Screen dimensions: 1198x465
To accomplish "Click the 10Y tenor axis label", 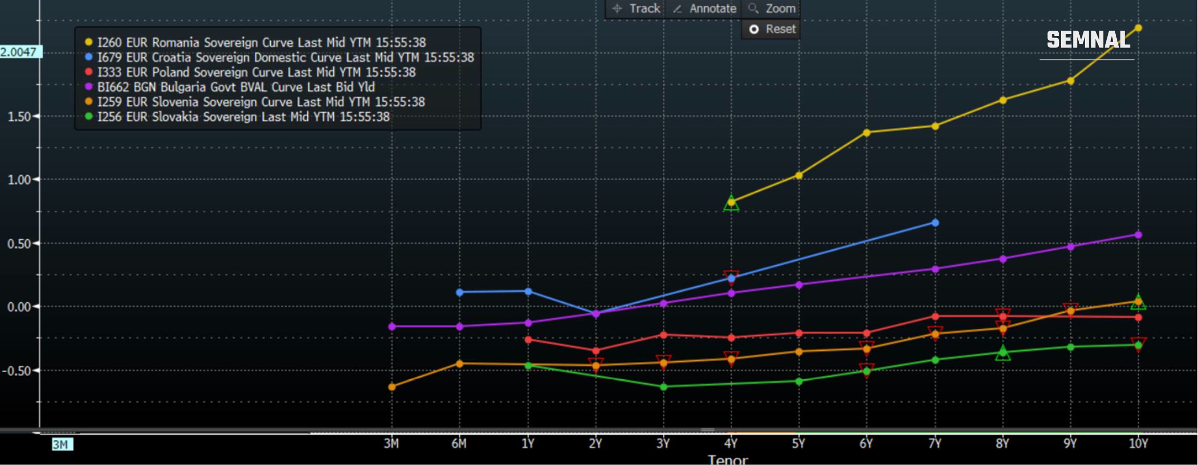I will (x=1138, y=444).
